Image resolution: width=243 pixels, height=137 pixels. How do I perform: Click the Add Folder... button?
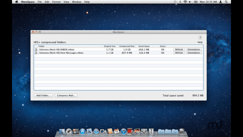(x=43, y=95)
